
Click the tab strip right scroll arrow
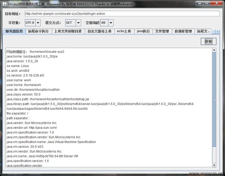click(x=218, y=32)
